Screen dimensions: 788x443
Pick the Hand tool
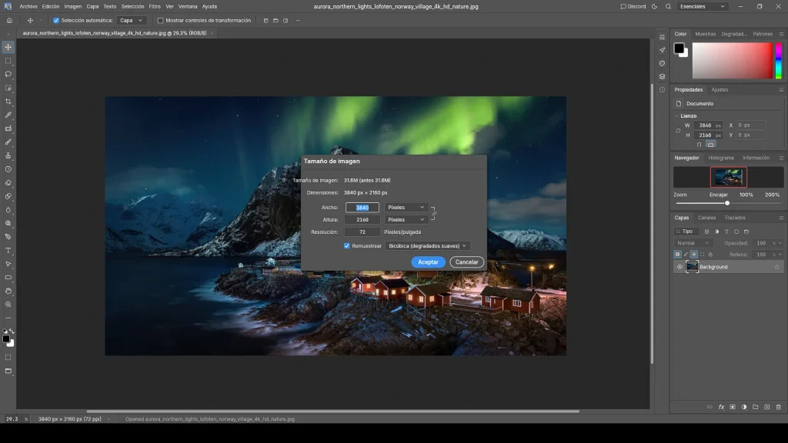8,291
